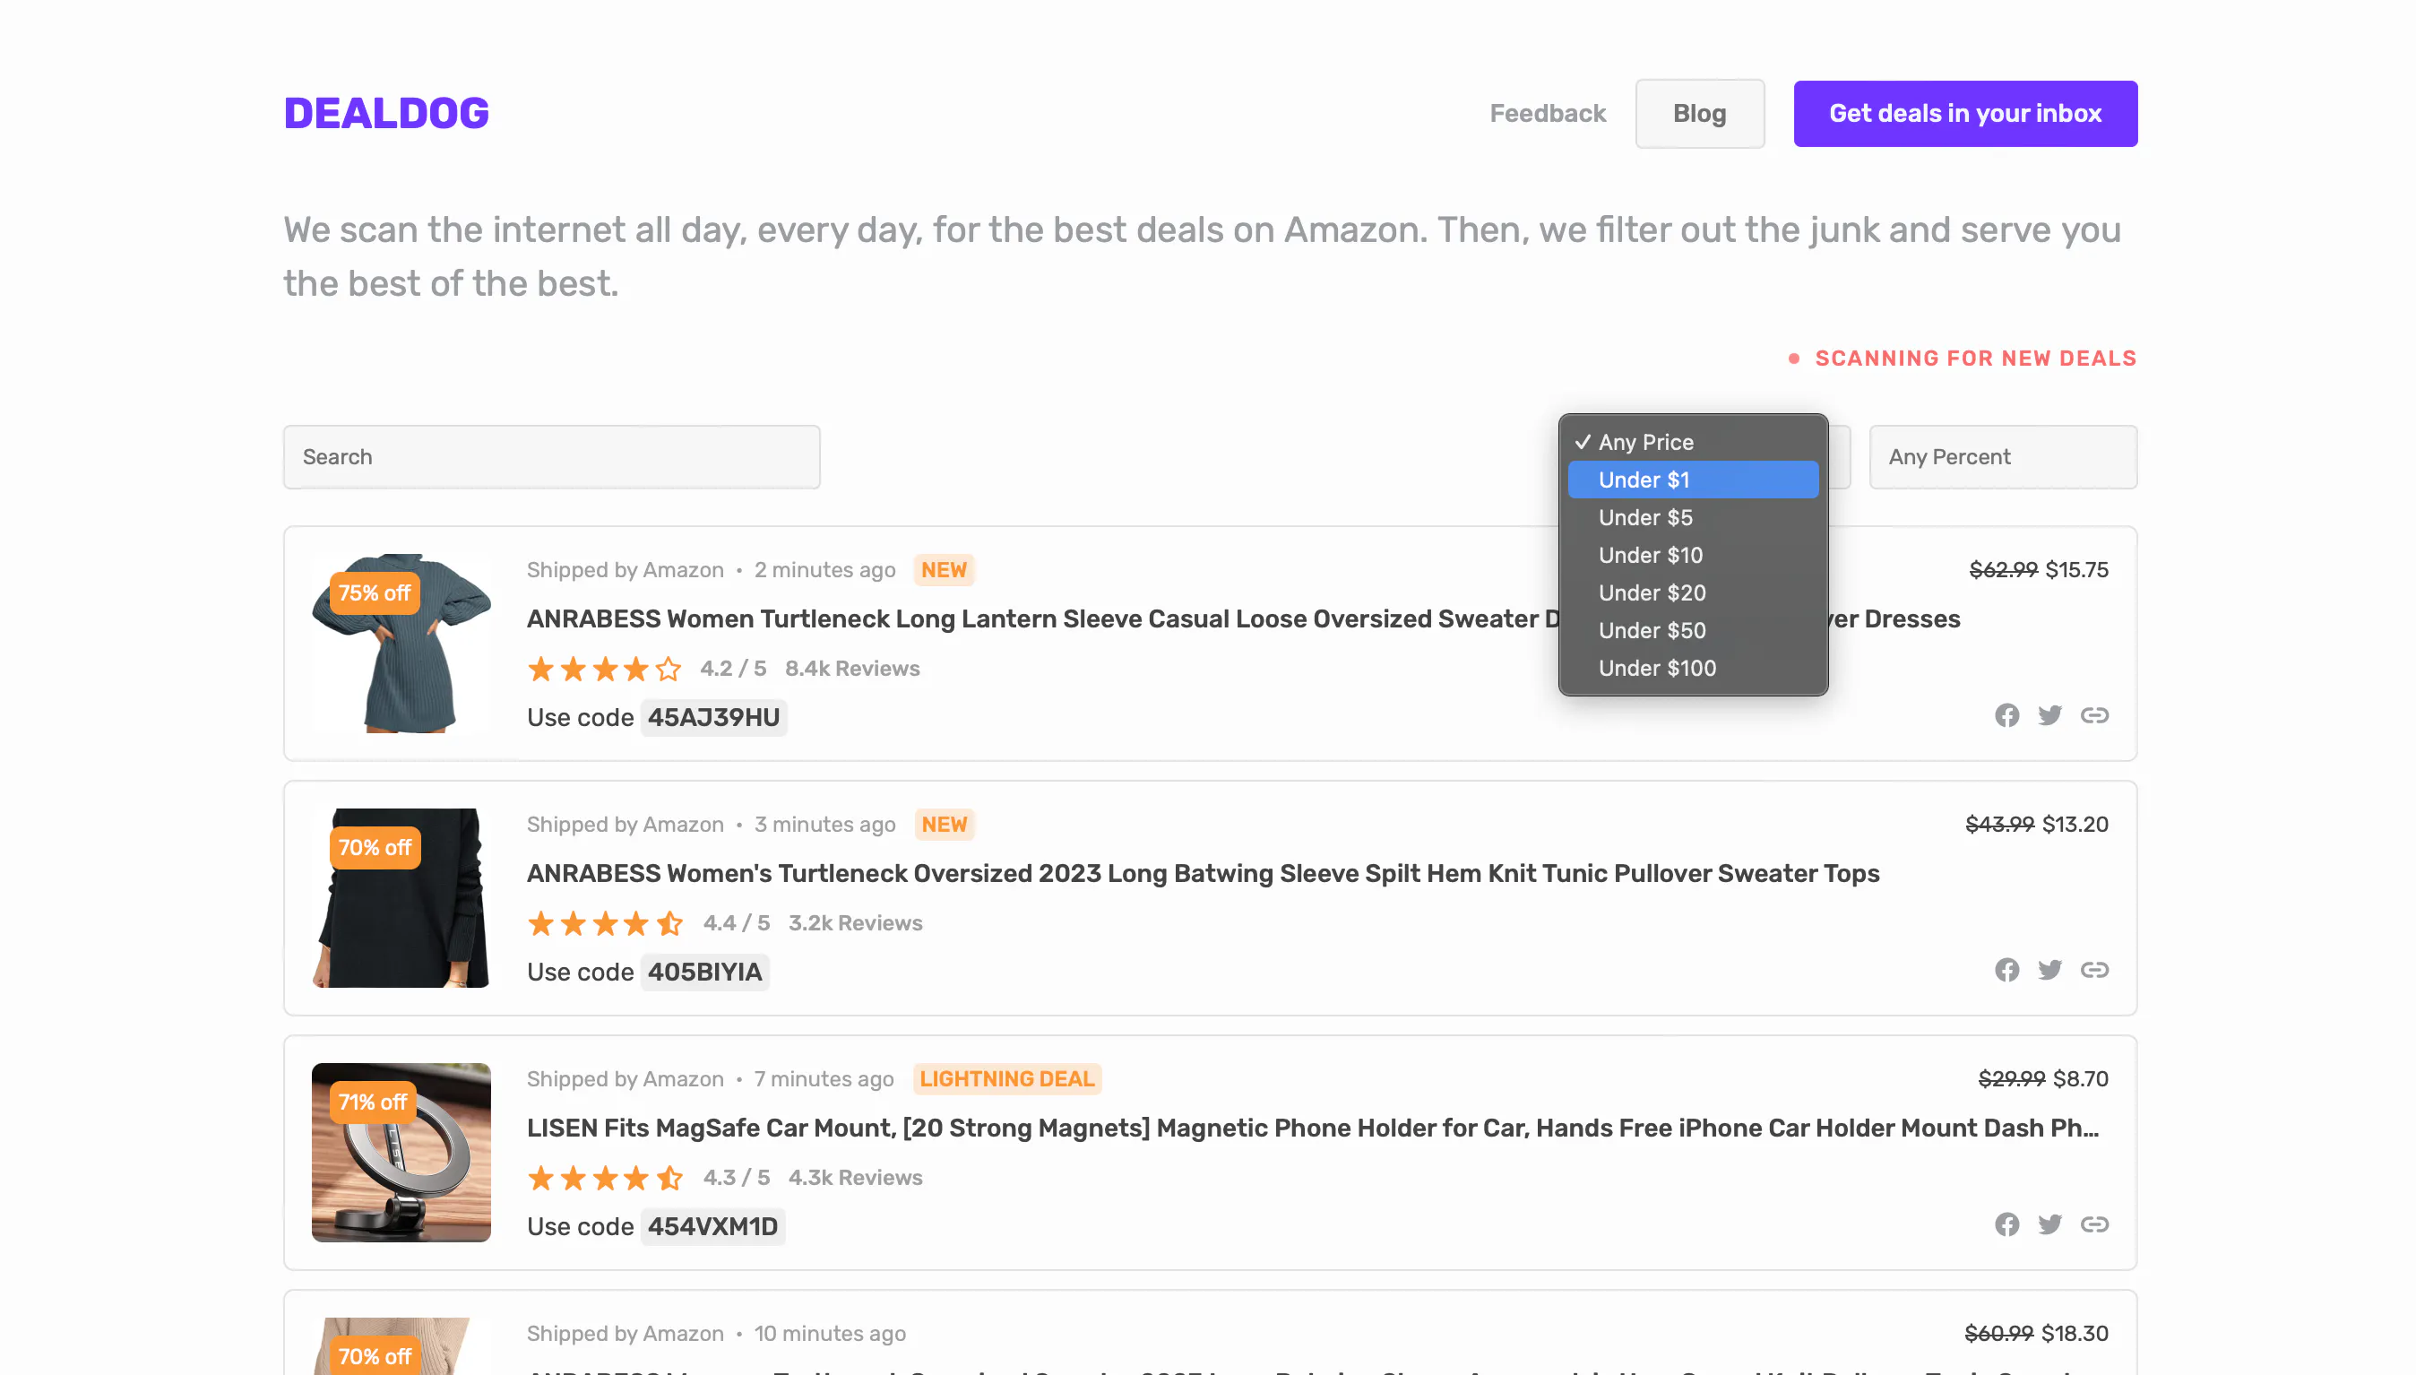Tweet the LISEN MagSafe Car Mount deal
The width and height of the screenshot is (2416, 1375).
click(2049, 1224)
